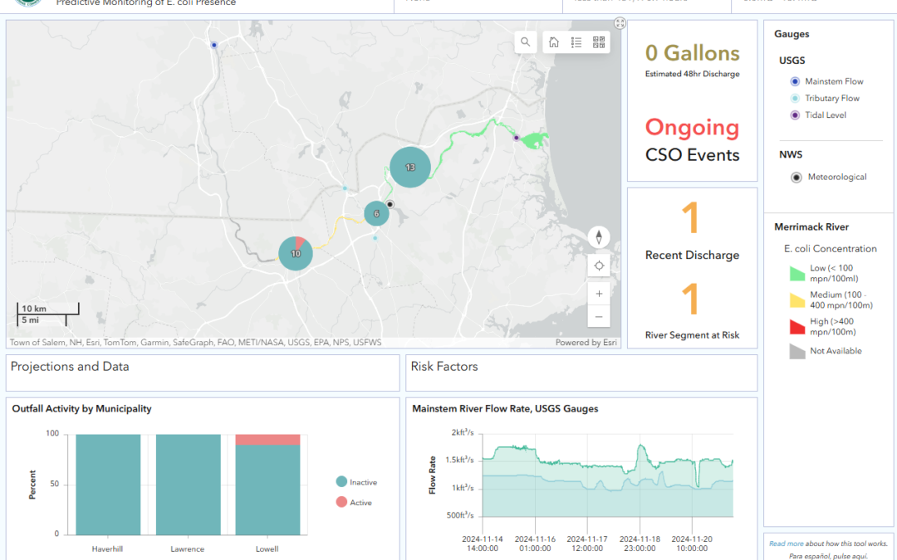Screen dimensions: 897x560
Task: Click the black meteorological station marker
Action: point(390,203)
